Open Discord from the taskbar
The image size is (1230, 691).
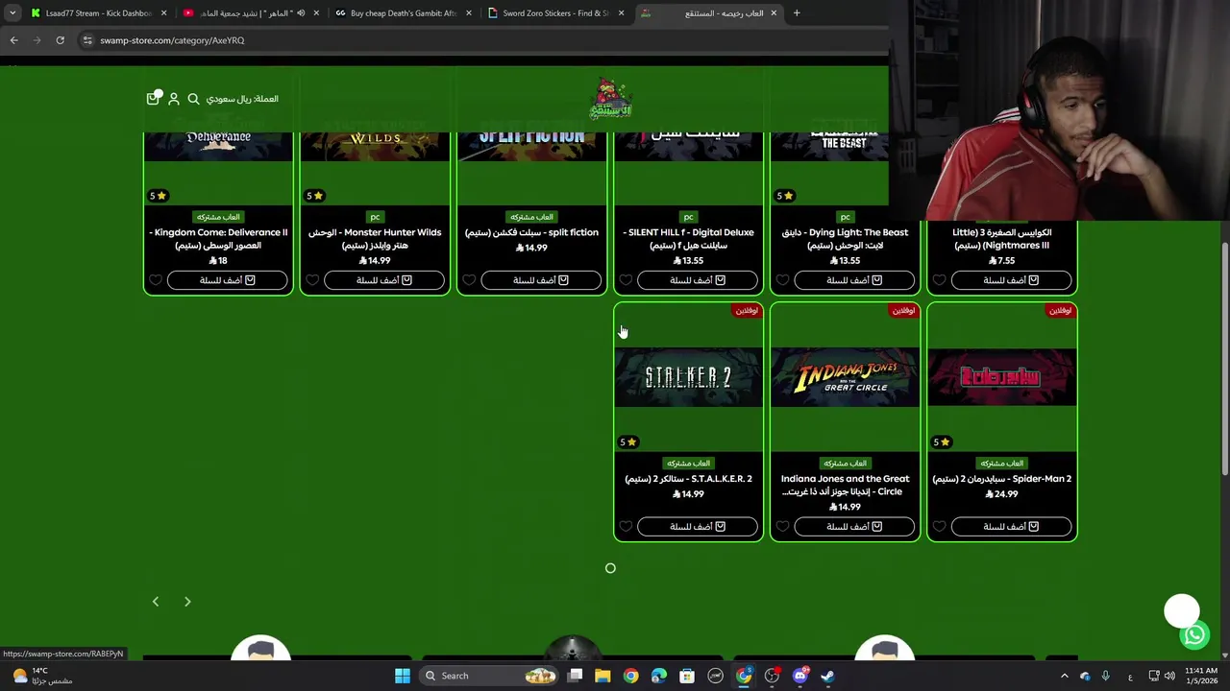pyautogui.click(x=799, y=676)
